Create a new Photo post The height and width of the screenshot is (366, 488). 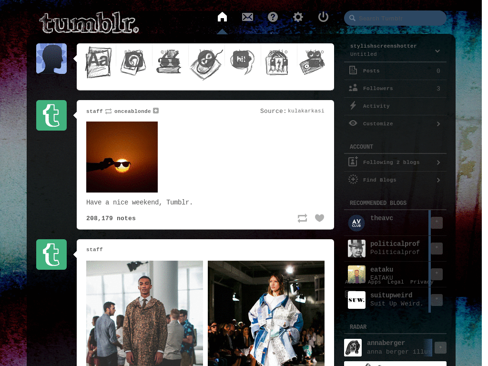point(133,62)
